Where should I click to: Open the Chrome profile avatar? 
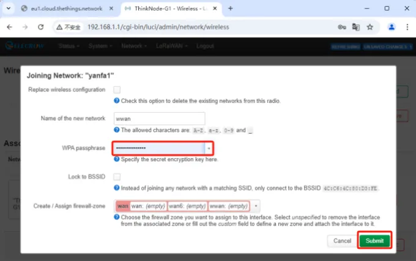392,28
